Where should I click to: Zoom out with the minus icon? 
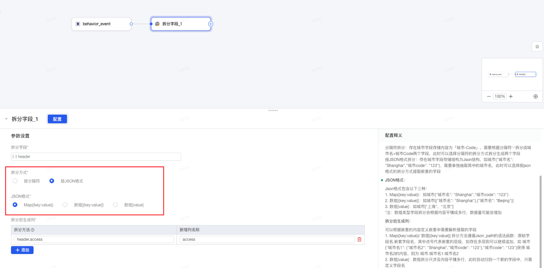(x=489, y=96)
